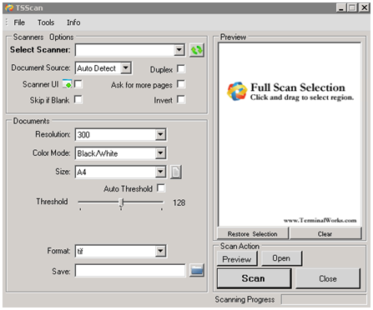The image size is (373, 310).
Task: Toggle the Invert checkbox
Action: [x=181, y=99]
